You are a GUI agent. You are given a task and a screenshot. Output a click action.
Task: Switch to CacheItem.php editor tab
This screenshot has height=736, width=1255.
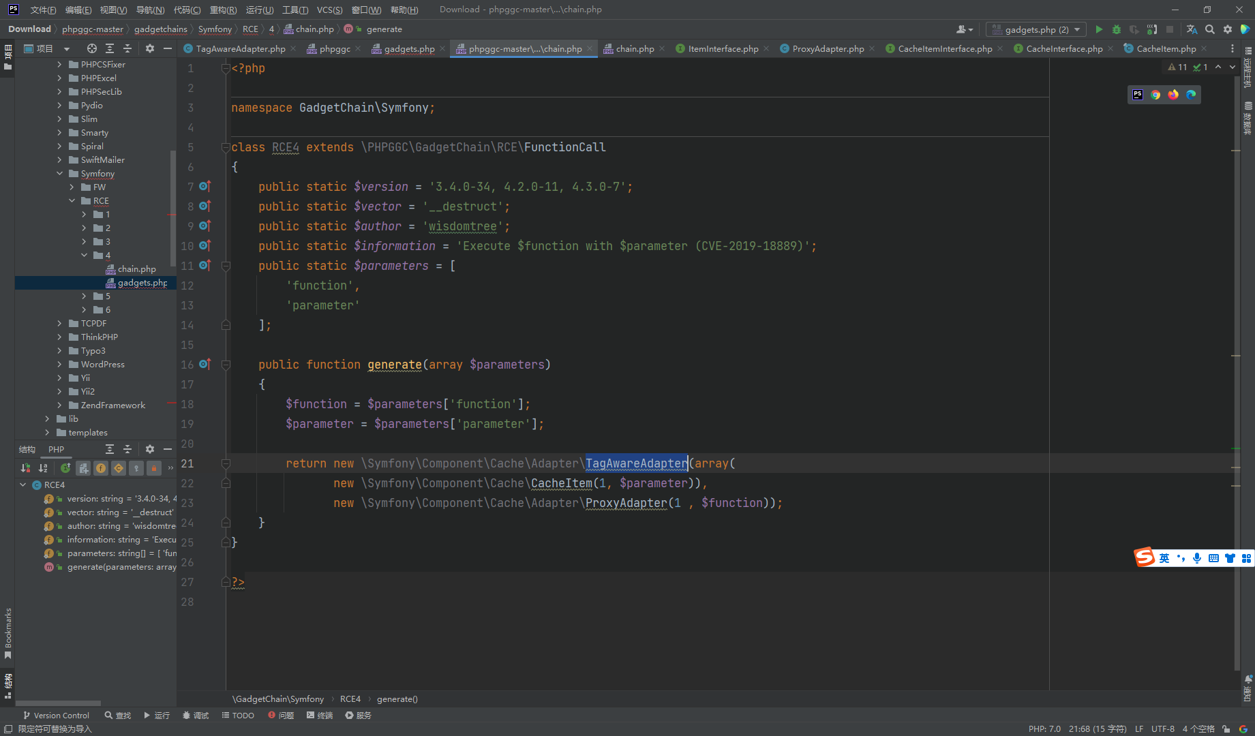[1166, 48]
